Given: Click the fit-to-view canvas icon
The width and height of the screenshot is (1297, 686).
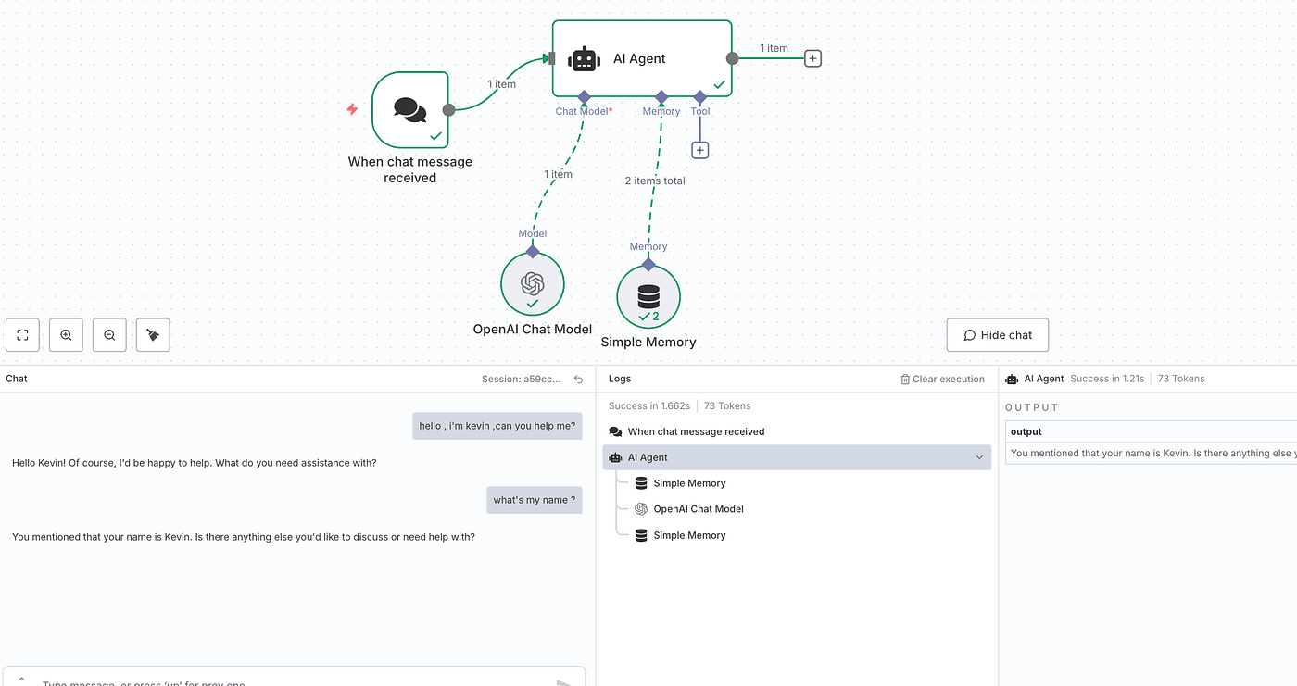Looking at the screenshot, I should pos(22,335).
